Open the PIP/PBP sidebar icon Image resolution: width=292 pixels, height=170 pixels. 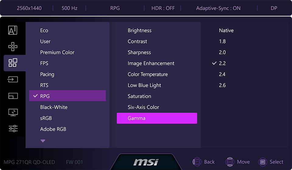tap(13, 96)
